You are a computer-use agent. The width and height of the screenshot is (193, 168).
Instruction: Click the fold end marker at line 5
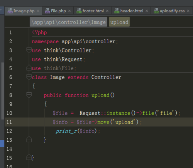[29, 68]
